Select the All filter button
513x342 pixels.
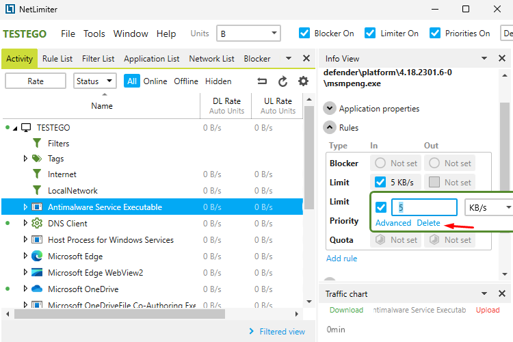[132, 81]
